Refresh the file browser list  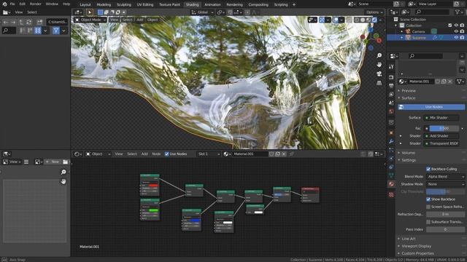point(28,22)
